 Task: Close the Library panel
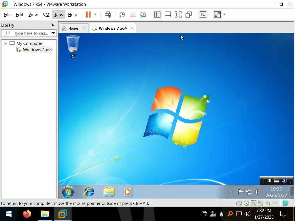coord(53,25)
